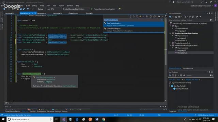Click the Save floppy disk toolbar icon
Viewport: 218px width, 122px height.
(x=21, y=9)
